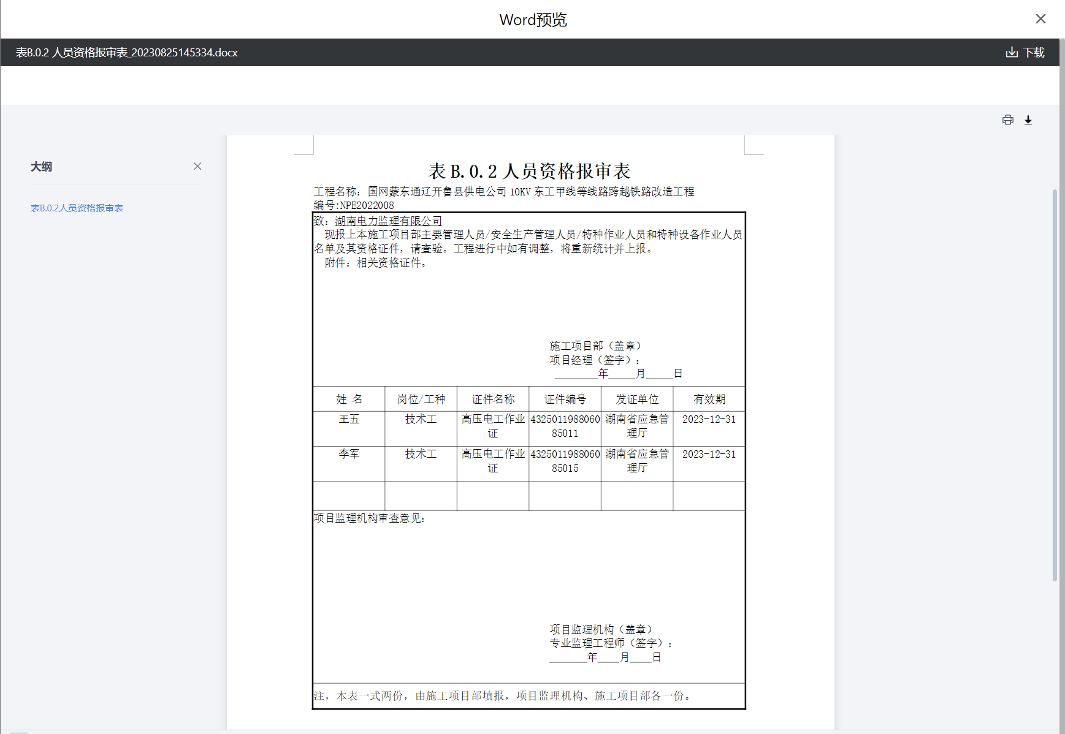Click the 证件编号 column header
The height and width of the screenshot is (734, 1065).
point(565,399)
